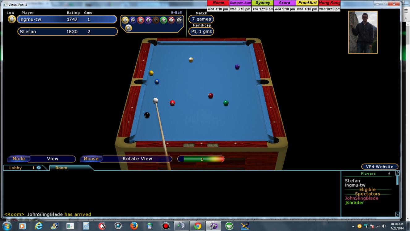This screenshot has width=410, height=231.
Task: Click the shot power meter bar
Action: point(201,159)
